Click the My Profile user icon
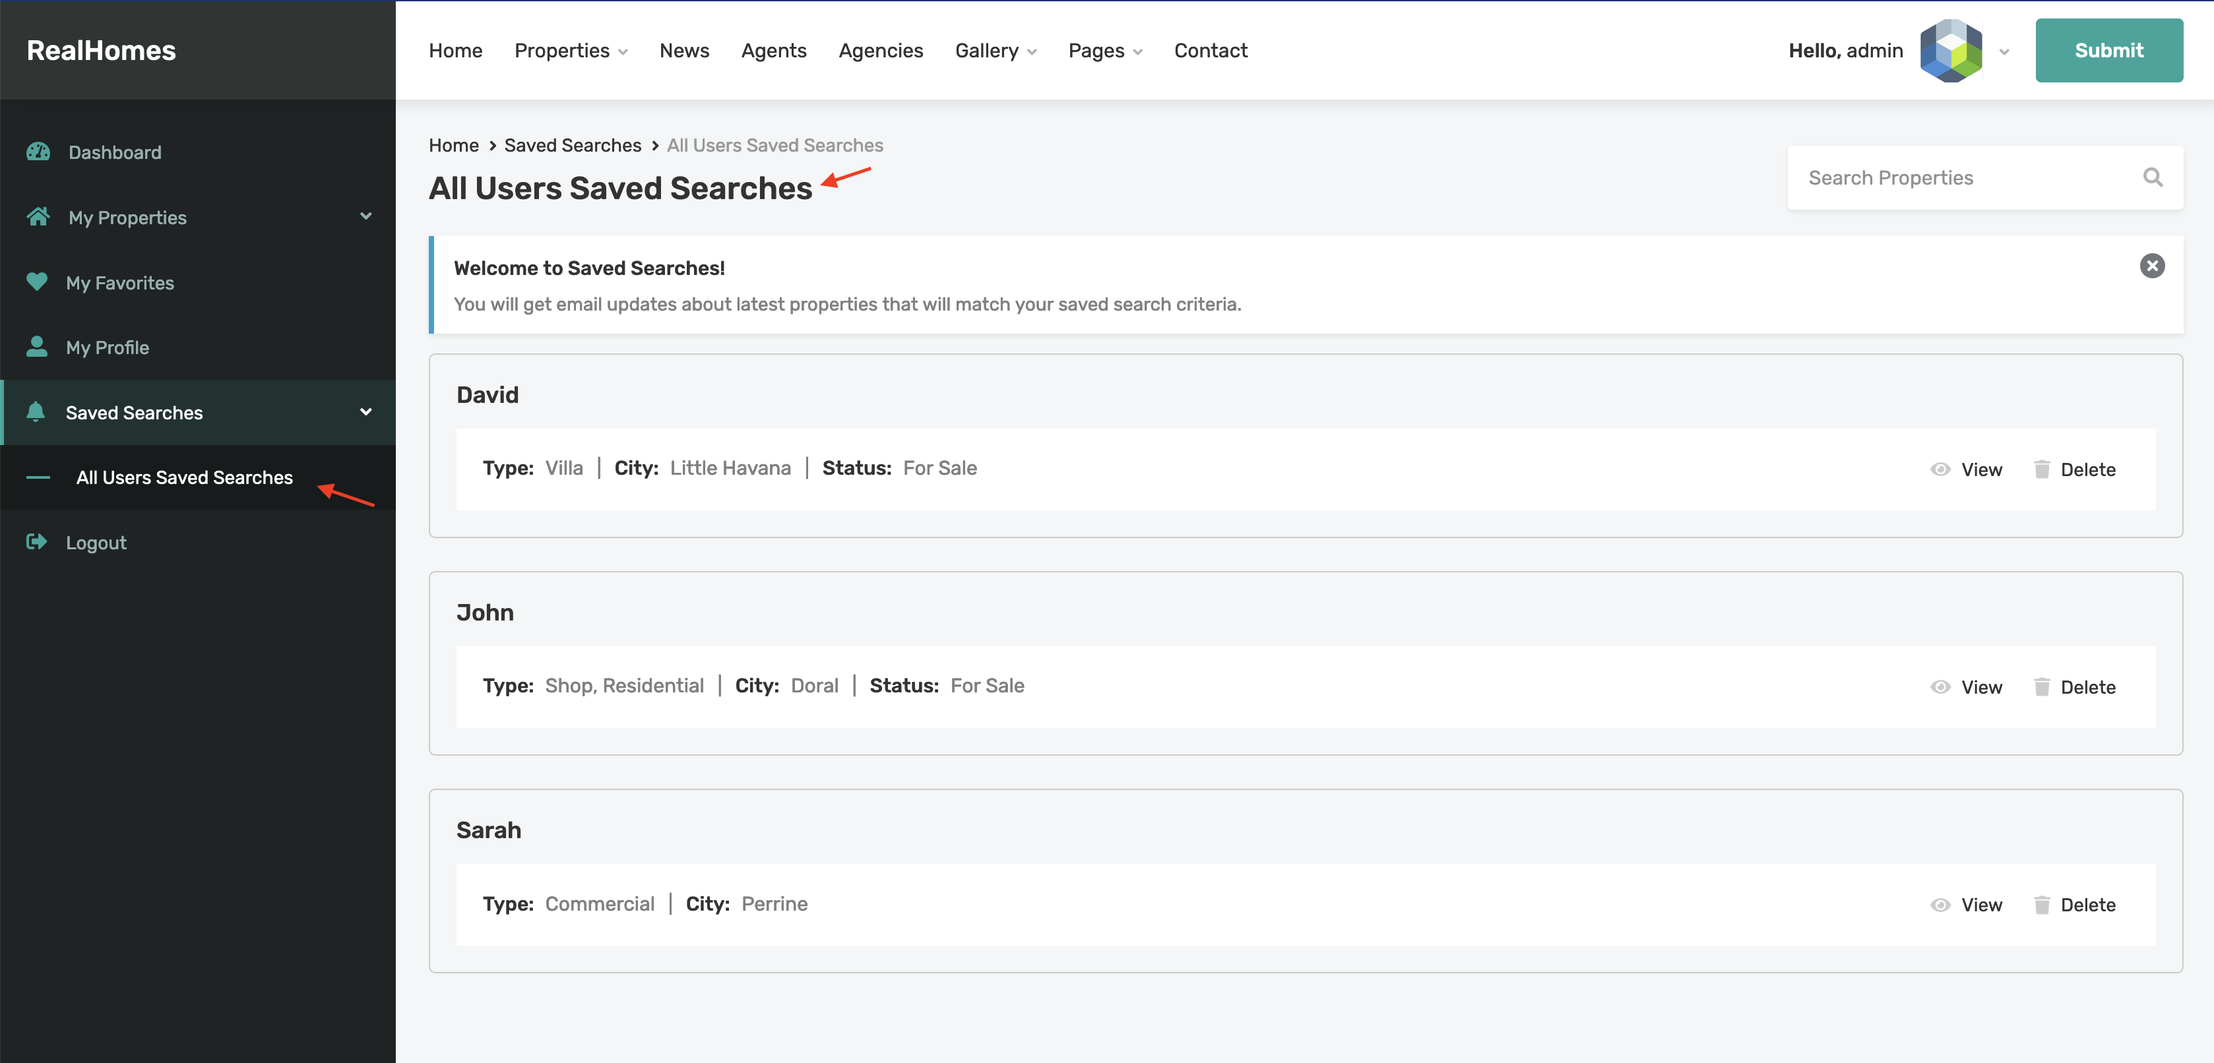 (38, 346)
